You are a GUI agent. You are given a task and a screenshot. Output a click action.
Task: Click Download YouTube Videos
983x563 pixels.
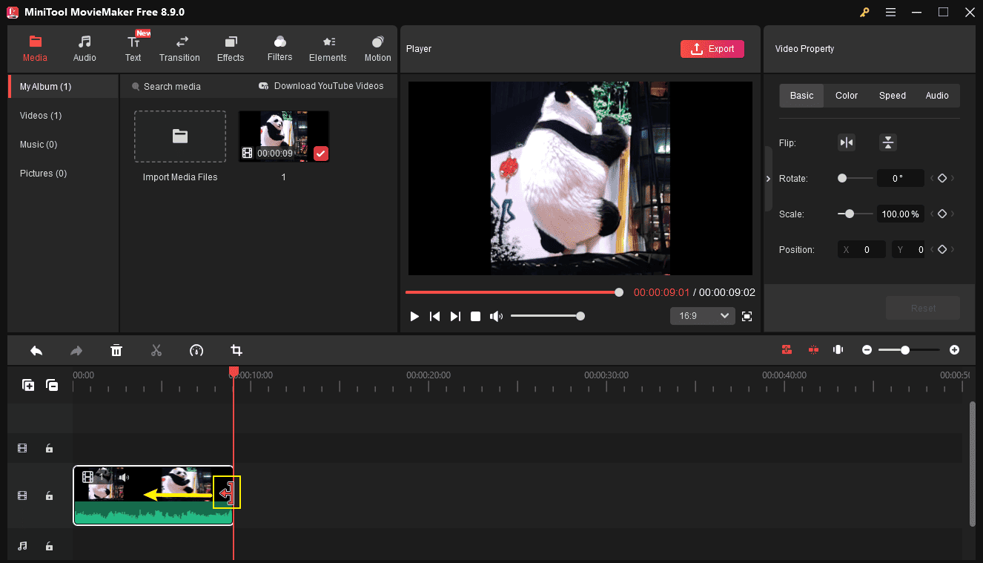321,86
